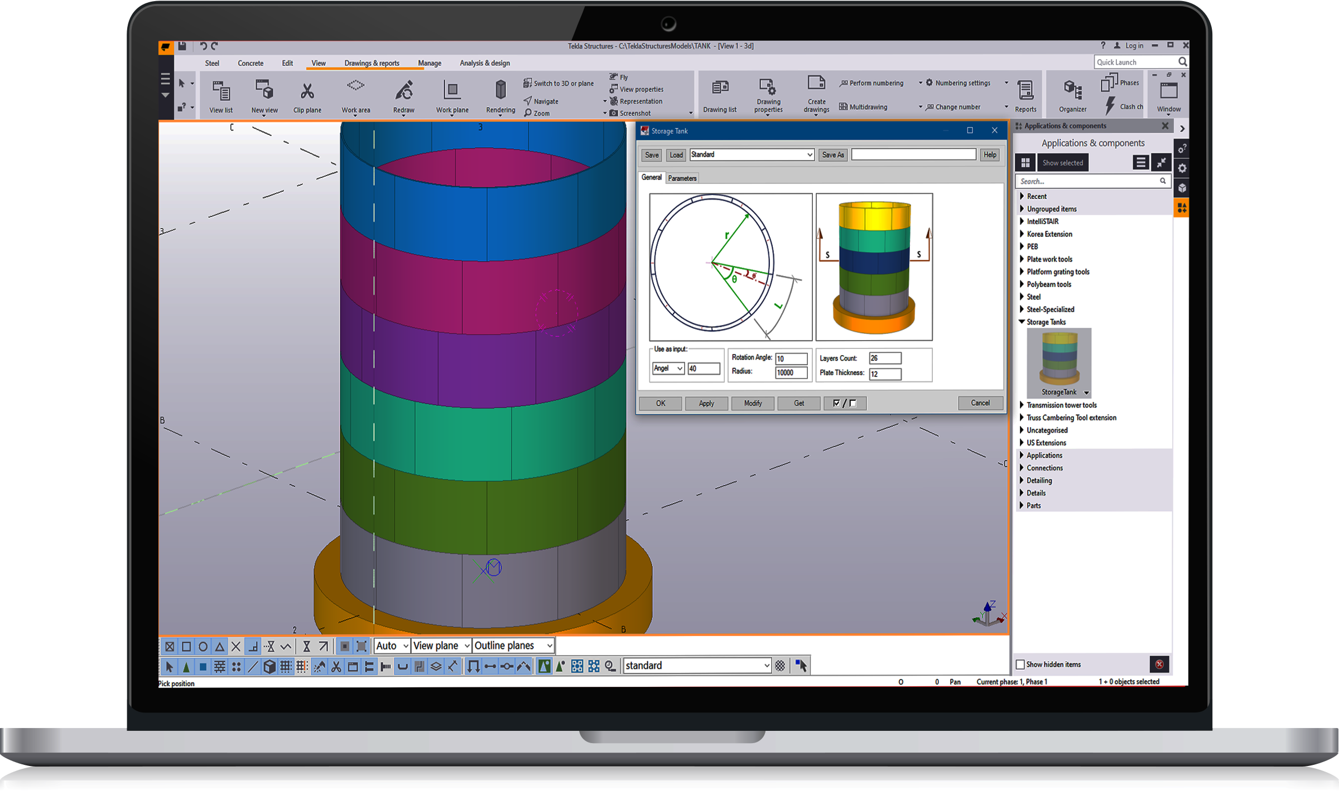Toggle snap to intersection points X switch
Screen dimensions: 1339x805
236,647
